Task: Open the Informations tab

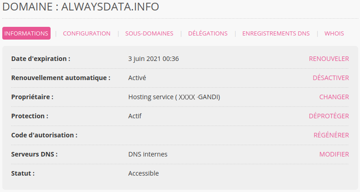Action: [26, 34]
